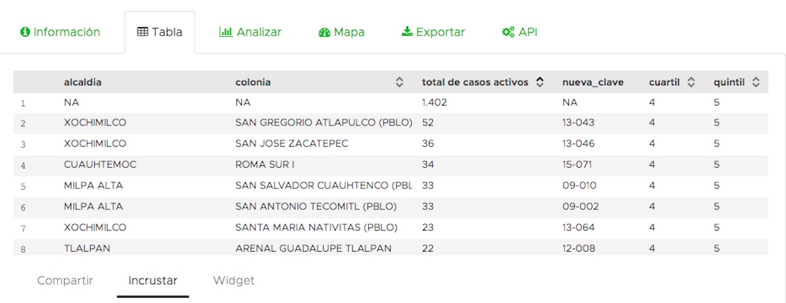The image size is (786, 303).
Task: Click the TLALPAN cell in row 8
Action: (87, 248)
